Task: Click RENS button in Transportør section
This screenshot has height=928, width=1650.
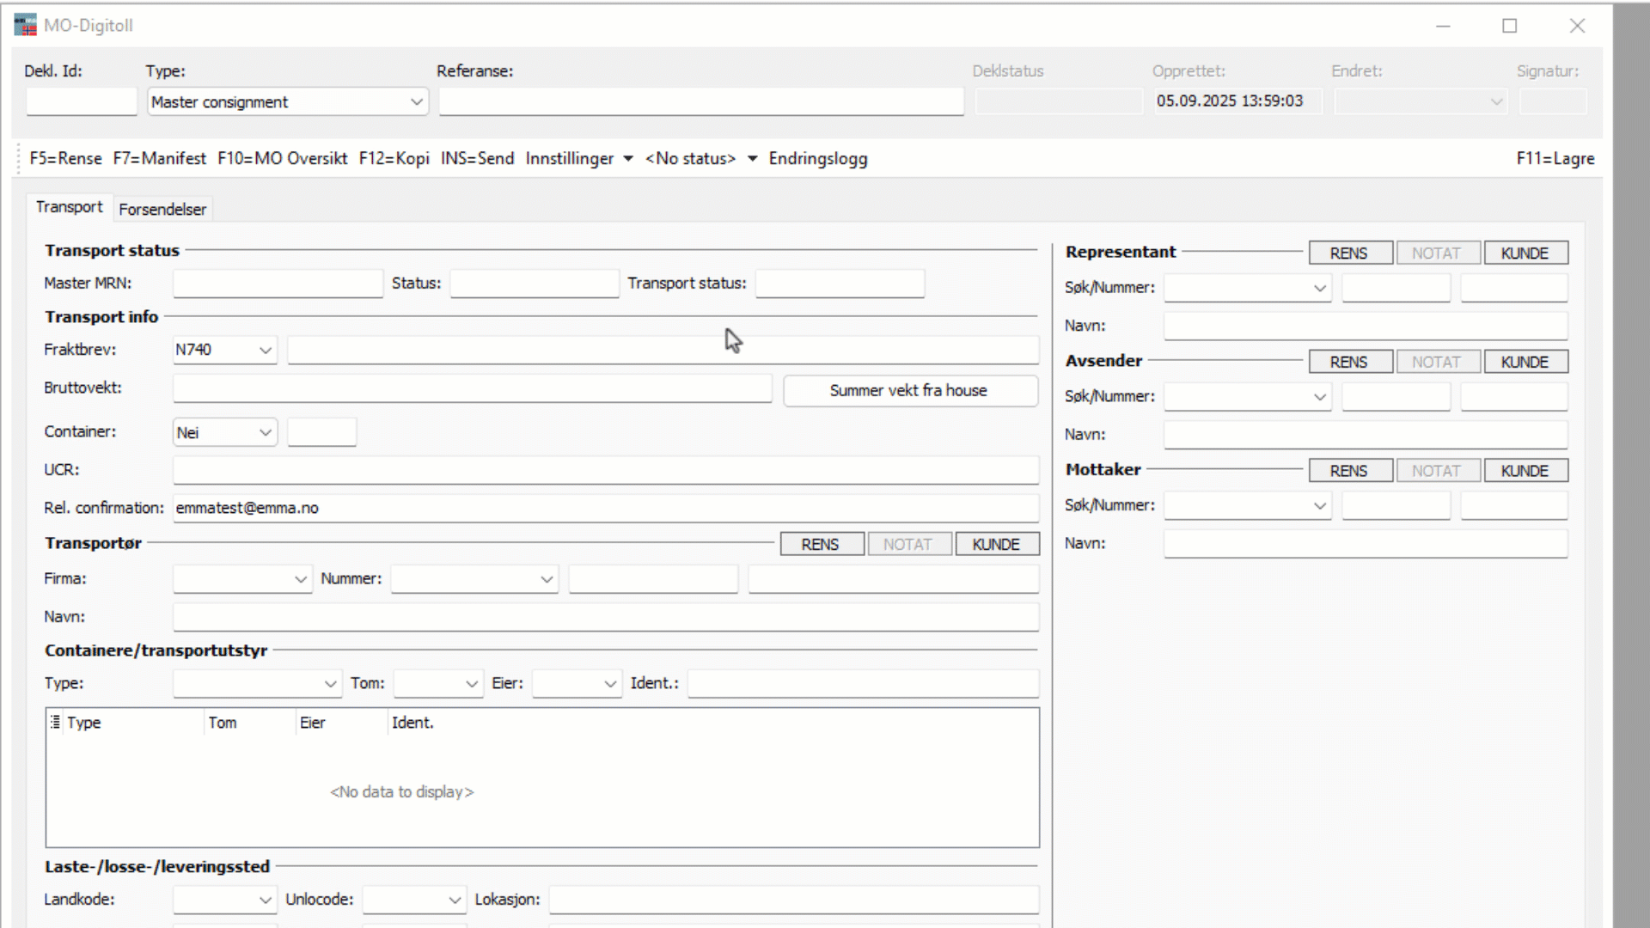Action: 822,545
